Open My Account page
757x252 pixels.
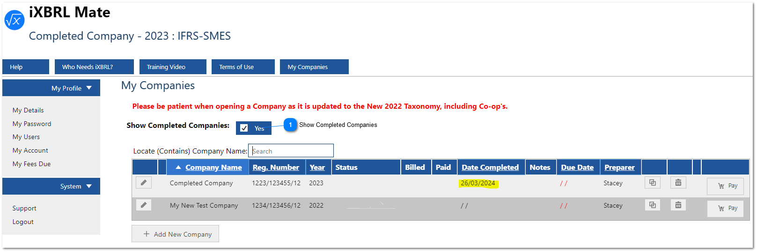pos(30,150)
